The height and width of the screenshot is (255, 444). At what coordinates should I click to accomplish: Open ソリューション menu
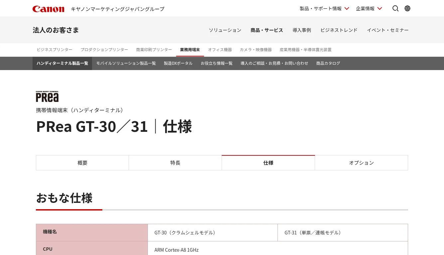(x=225, y=30)
